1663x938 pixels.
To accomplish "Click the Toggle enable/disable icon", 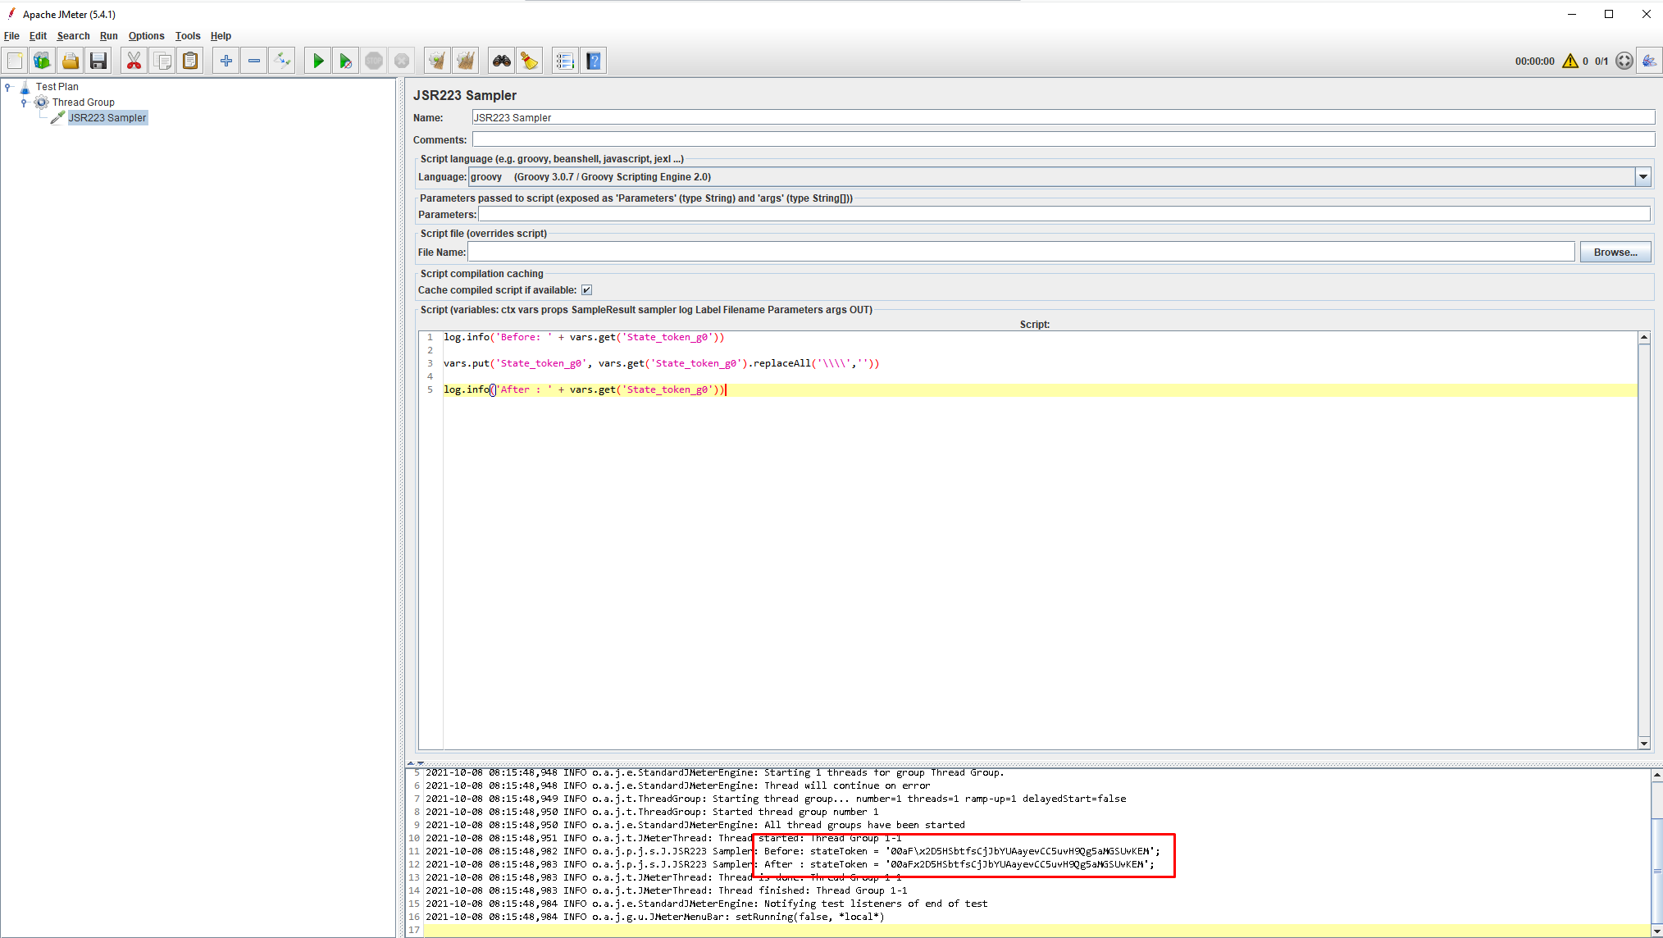I will click(282, 61).
